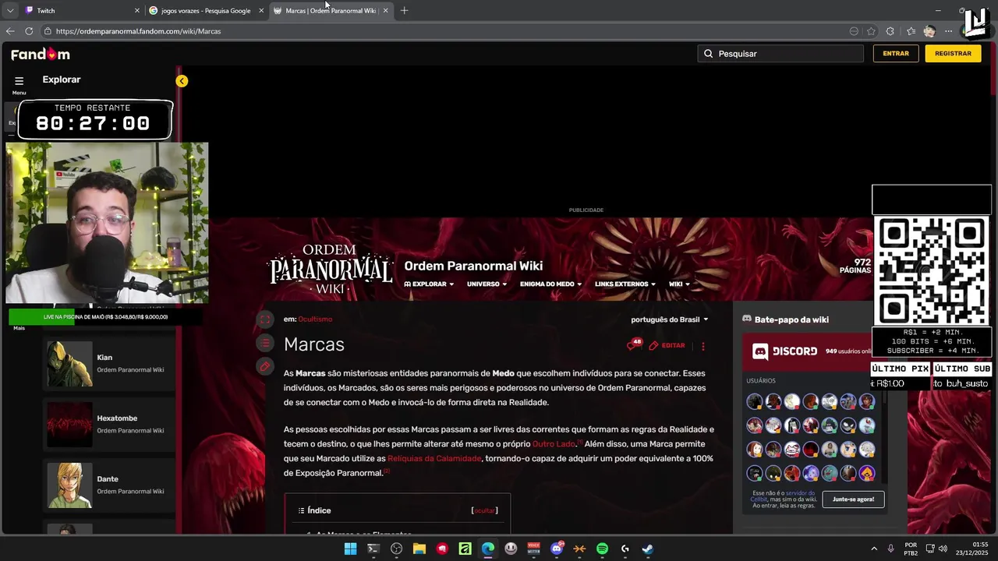Click the search magnifier icon

(x=708, y=54)
